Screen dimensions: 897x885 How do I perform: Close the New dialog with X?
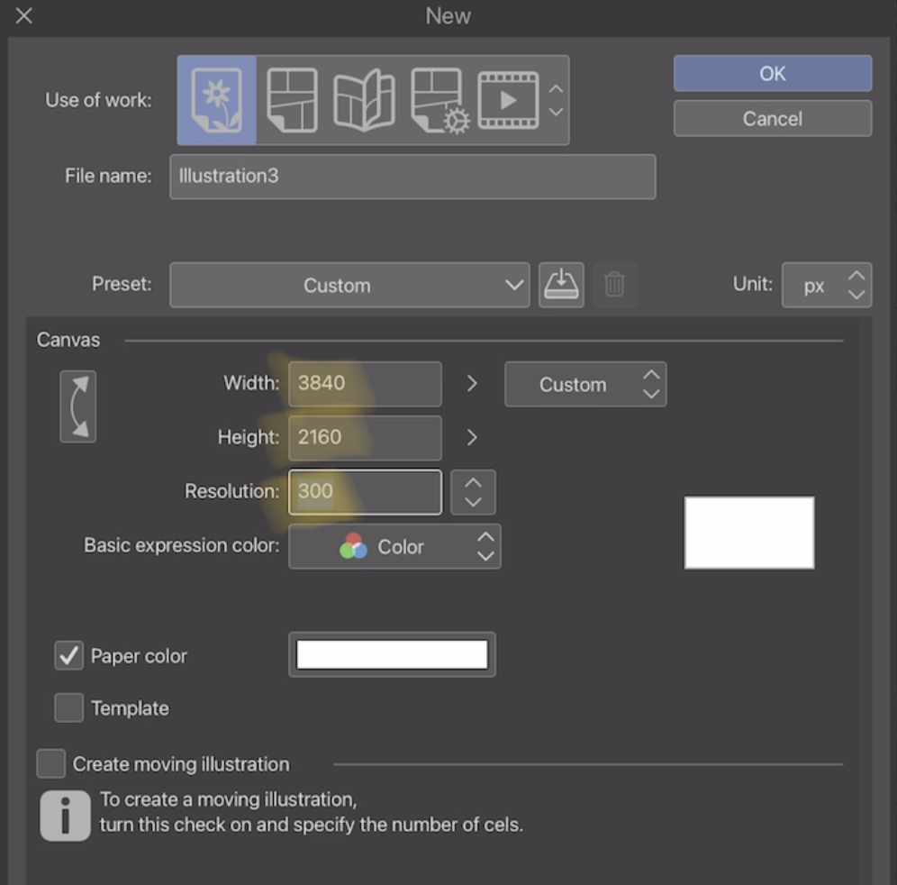24,15
